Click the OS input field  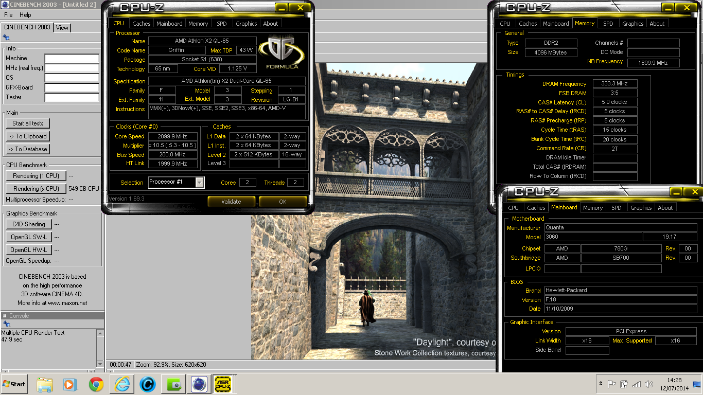(x=72, y=78)
